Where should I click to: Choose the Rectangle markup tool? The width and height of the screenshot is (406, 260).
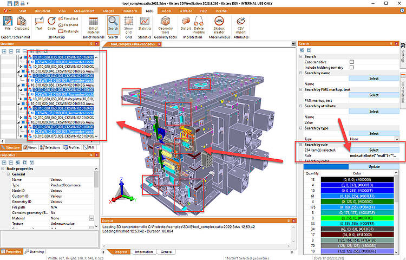68,31
